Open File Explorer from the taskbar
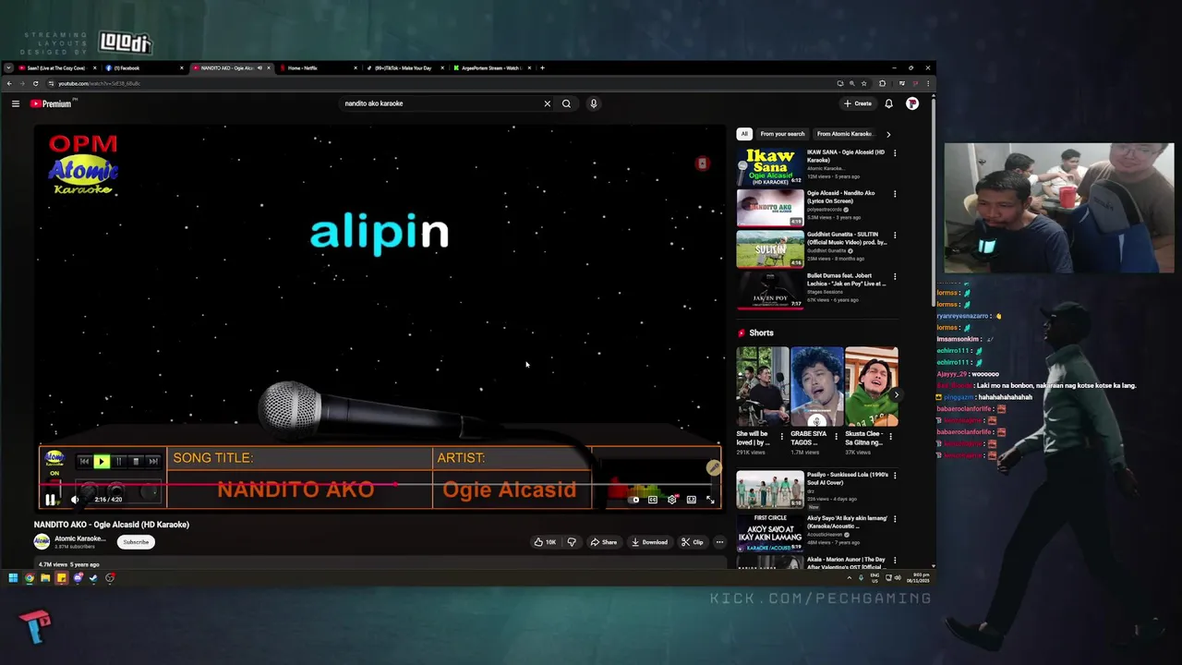1182x665 pixels. tap(45, 578)
